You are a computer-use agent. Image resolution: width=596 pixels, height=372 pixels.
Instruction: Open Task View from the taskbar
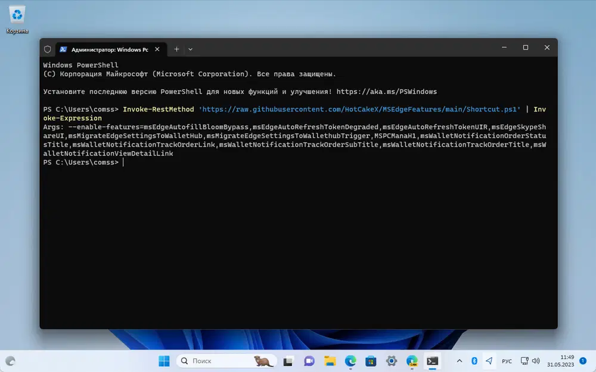tap(288, 361)
